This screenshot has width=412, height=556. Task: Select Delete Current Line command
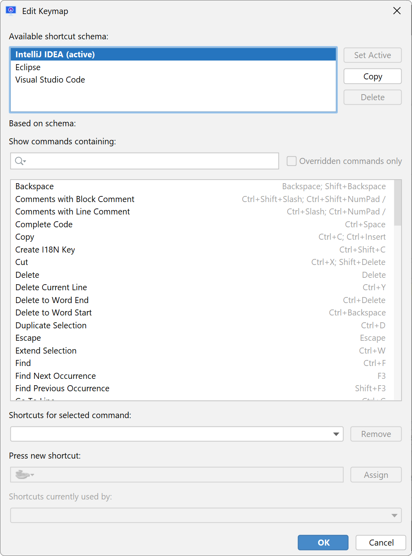(x=202, y=287)
